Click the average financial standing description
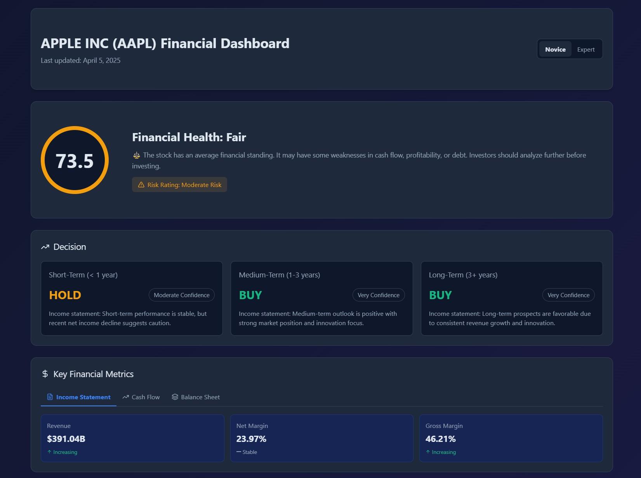The width and height of the screenshot is (641, 478). pyautogui.click(x=359, y=160)
